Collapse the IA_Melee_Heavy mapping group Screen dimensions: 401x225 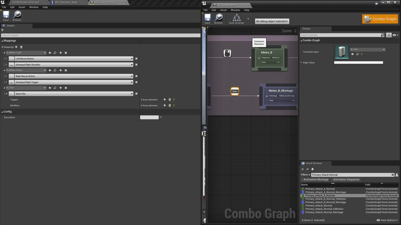coord(4,70)
